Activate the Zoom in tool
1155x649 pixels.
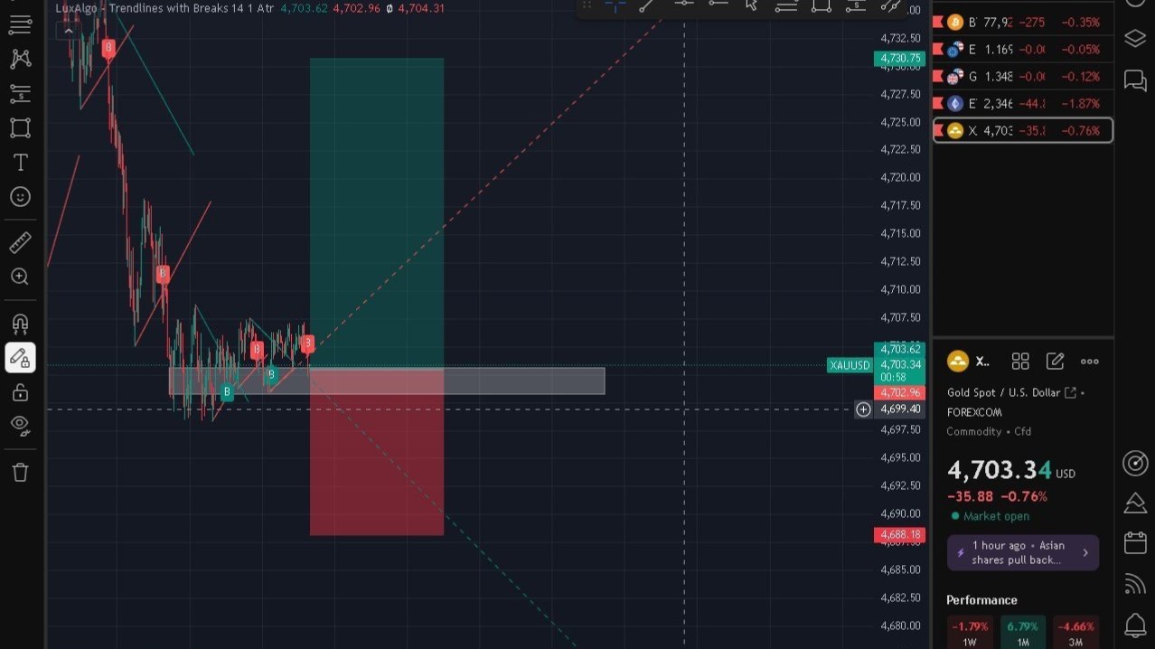pyautogui.click(x=20, y=277)
